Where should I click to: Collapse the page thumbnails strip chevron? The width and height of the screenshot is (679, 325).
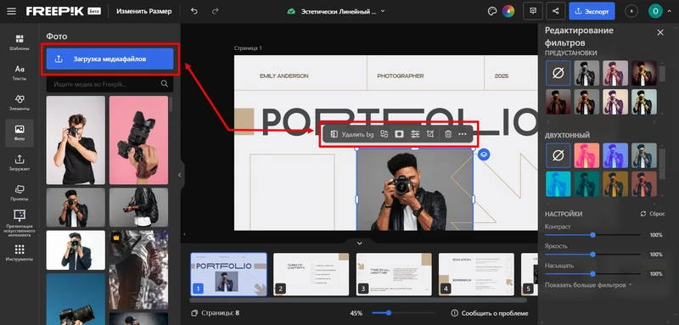[x=359, y=244]
